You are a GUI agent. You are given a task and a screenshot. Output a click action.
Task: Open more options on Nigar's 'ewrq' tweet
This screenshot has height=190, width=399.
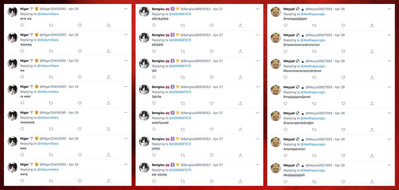(125, 164)
